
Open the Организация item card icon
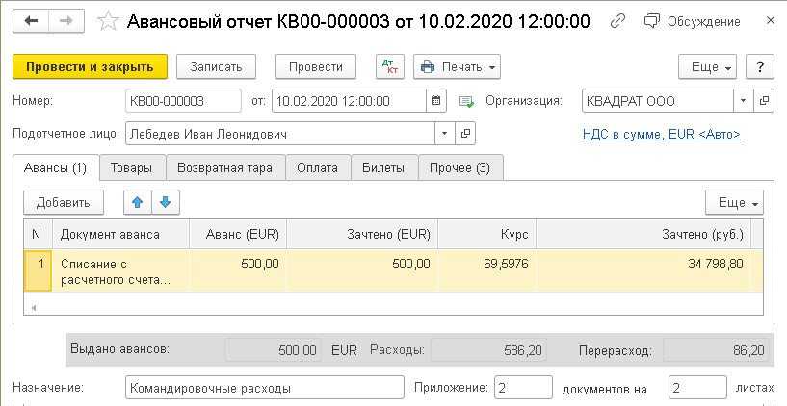[764, 101]
